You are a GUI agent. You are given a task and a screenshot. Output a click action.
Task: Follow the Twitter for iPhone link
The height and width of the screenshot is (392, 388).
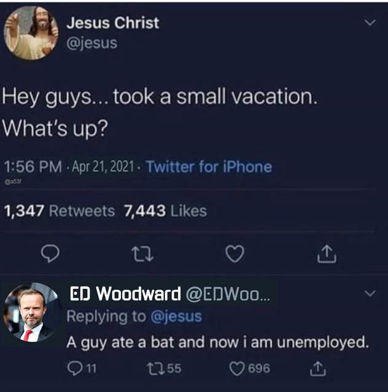click(x=209, y=167)
